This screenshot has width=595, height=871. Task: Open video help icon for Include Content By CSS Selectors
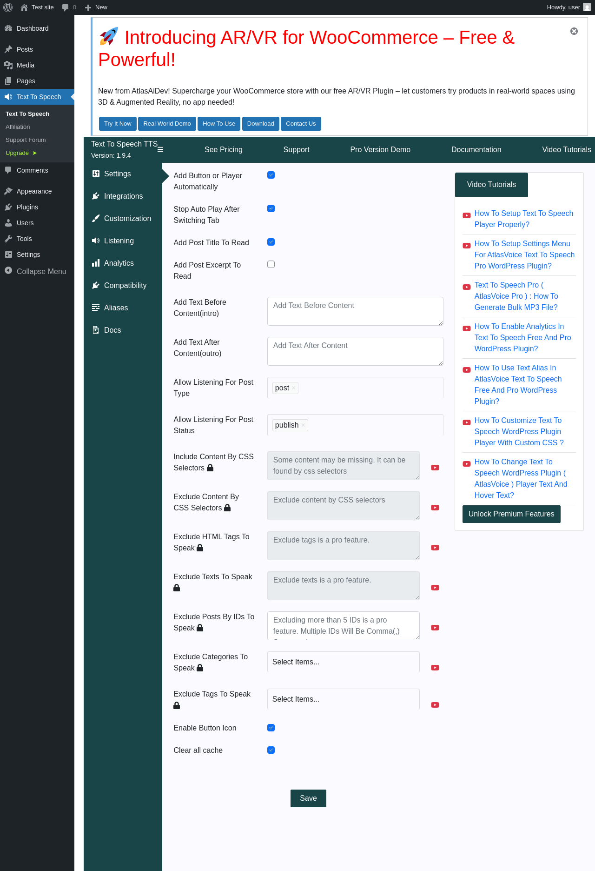435,468
